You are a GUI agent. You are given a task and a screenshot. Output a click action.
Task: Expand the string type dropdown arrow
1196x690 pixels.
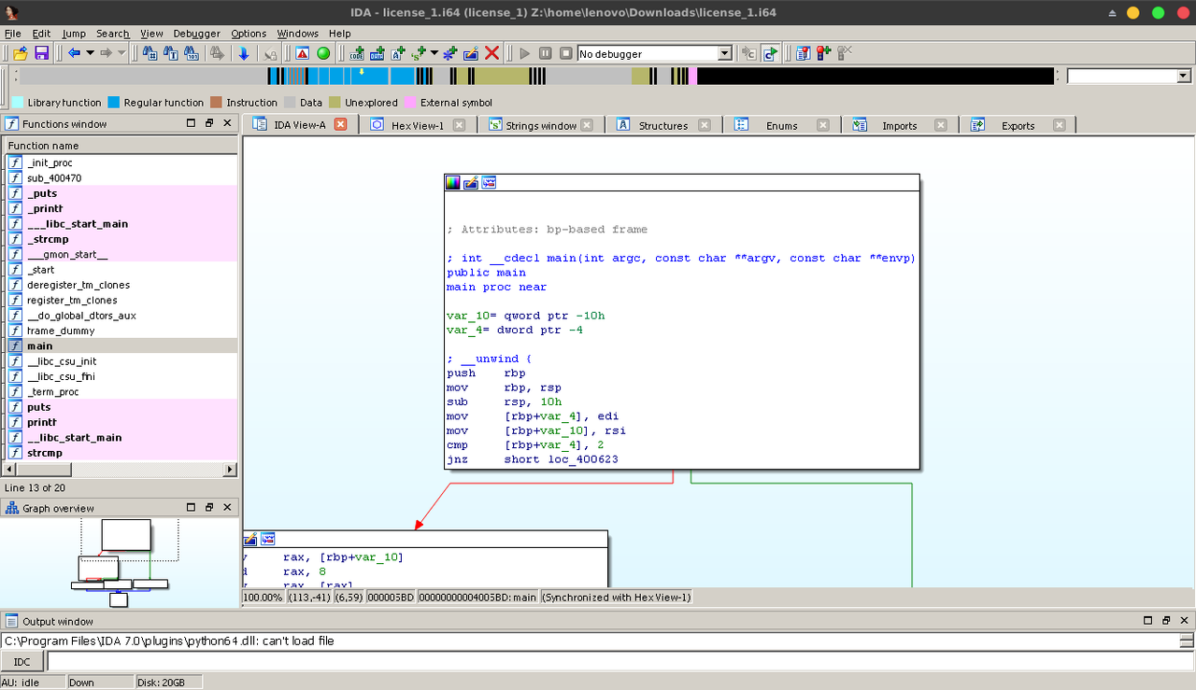pyautogui.click(x=434, y=53)
